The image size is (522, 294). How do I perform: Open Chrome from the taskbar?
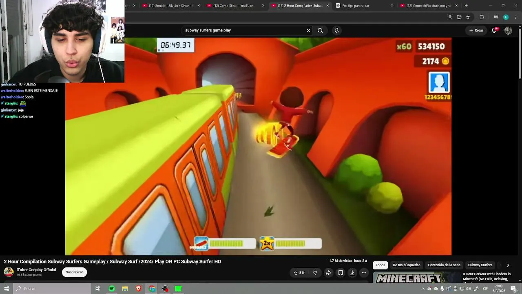152,289
